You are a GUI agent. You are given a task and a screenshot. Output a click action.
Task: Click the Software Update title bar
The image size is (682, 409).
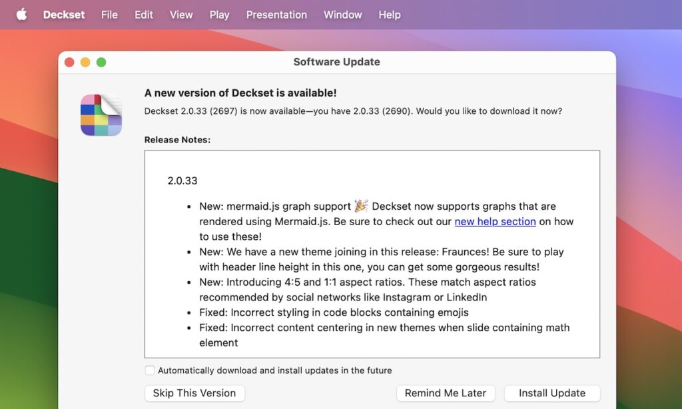click(336, 61)
